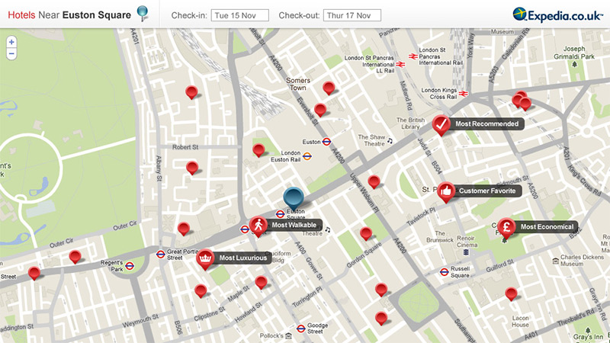Click hotel pin above Gordon Square
Viewport: 610px width, 343px height.
tap(366, 233)
